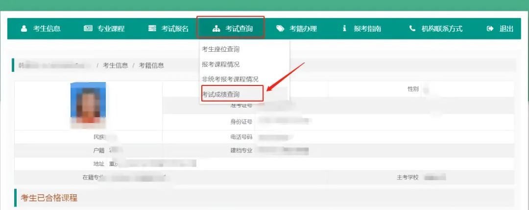Click the newspaper icon beside 专业课程

(x=88, y=29)
